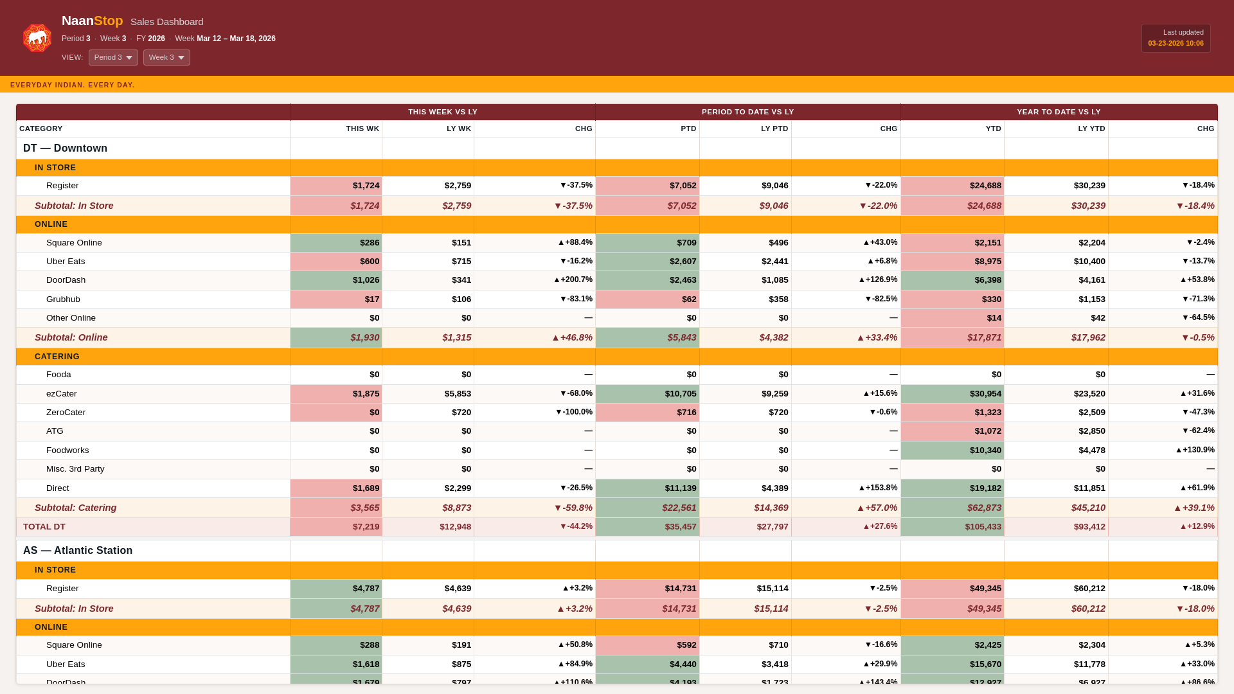
Task: Click DT Register YTD change -18.4%
Action: tap(1163, 186)
